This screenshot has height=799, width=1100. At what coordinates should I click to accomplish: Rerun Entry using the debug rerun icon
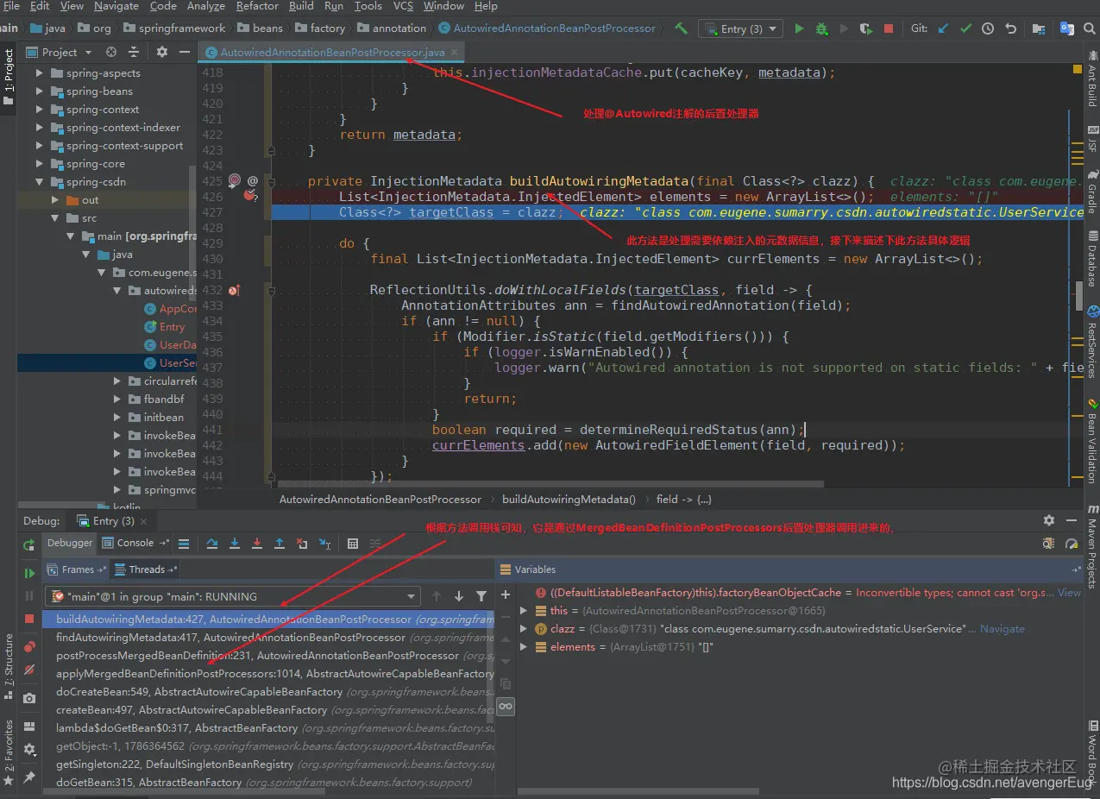pyautogui.click(x=29, y=545)
